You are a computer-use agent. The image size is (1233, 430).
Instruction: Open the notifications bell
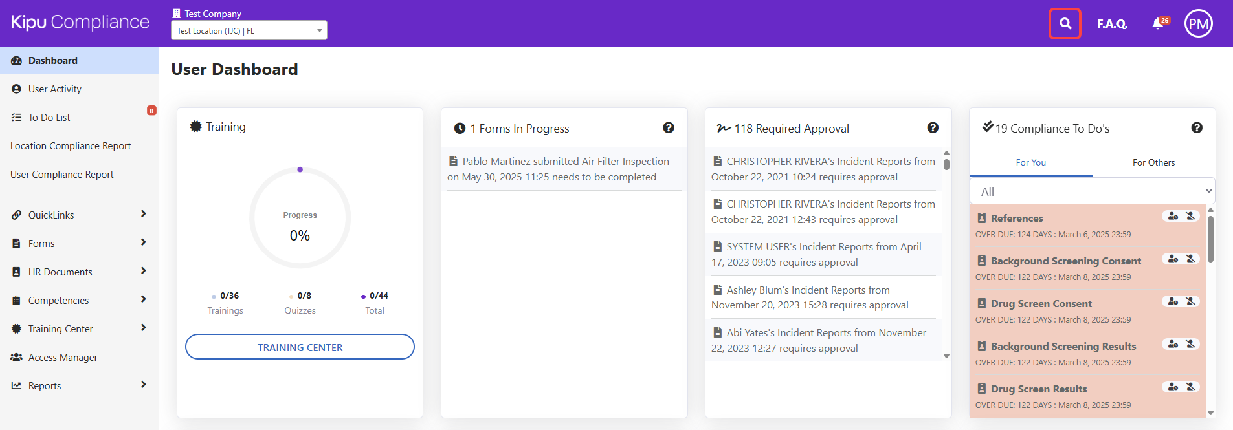point(1158,24)
